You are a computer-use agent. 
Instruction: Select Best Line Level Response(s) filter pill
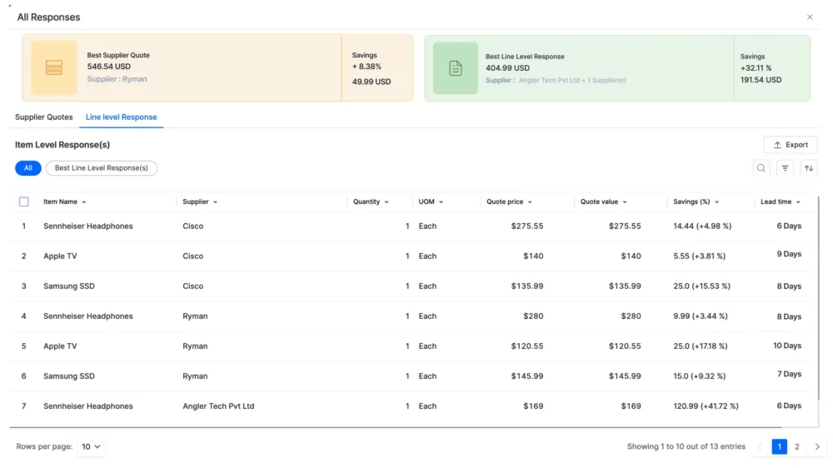101,168
